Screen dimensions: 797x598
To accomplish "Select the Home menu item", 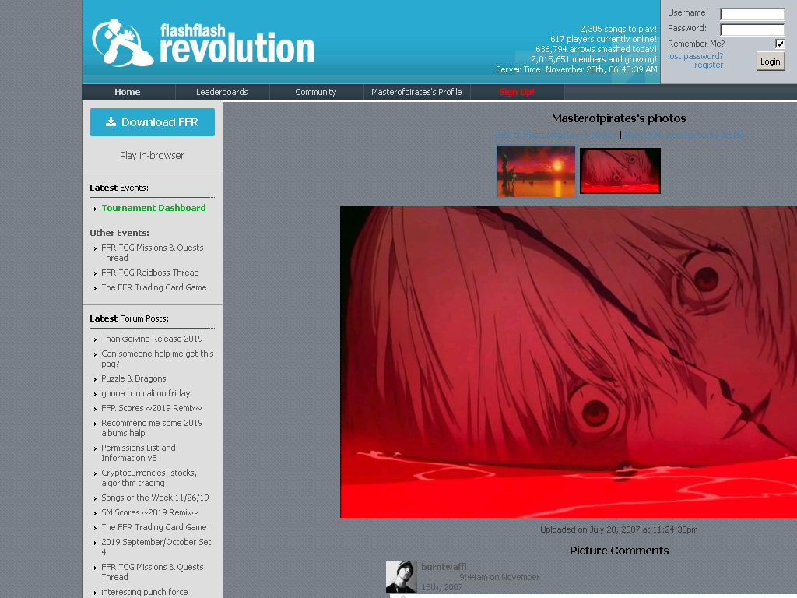I will (x=128, y=92).
